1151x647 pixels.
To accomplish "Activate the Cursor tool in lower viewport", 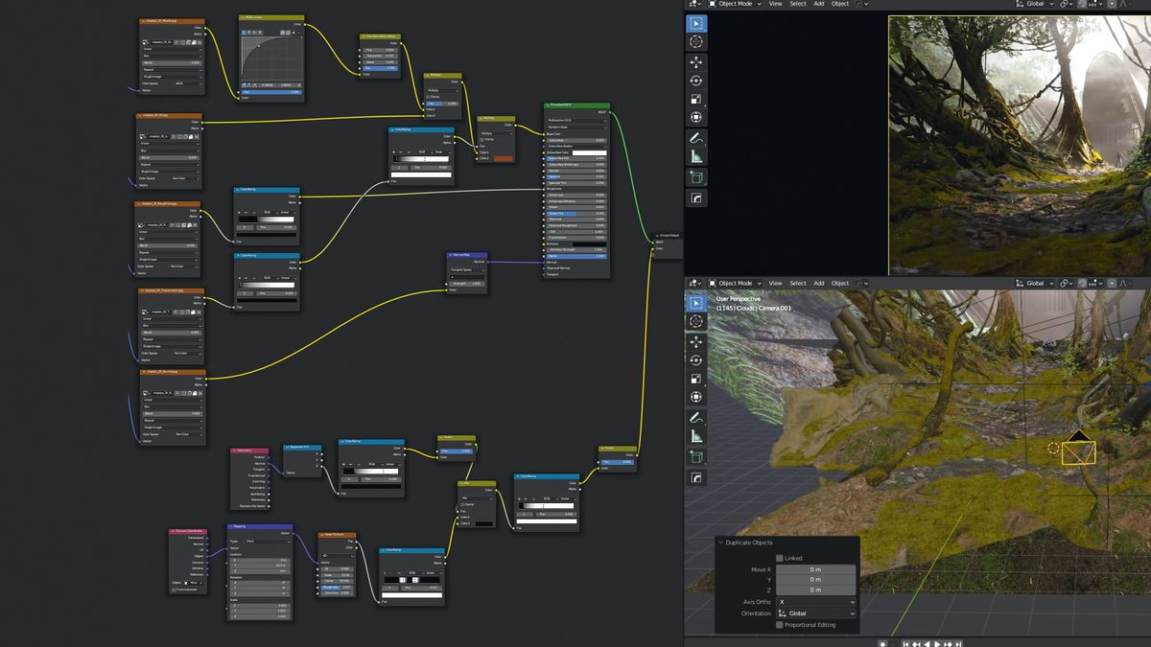I will click(x=696, y=321).
